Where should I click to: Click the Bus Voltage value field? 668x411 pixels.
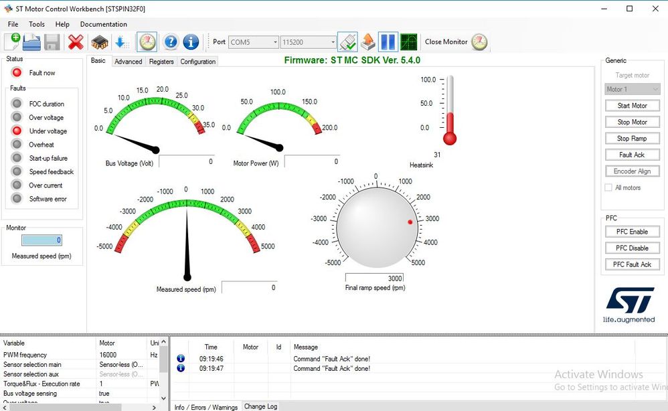coord(187,161)
